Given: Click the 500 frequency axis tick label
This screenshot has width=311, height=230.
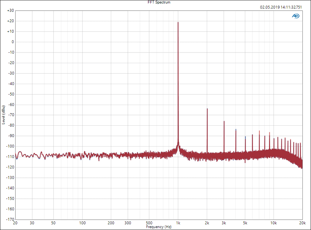Looking at the screenshot, I should (x=149, y=223).
